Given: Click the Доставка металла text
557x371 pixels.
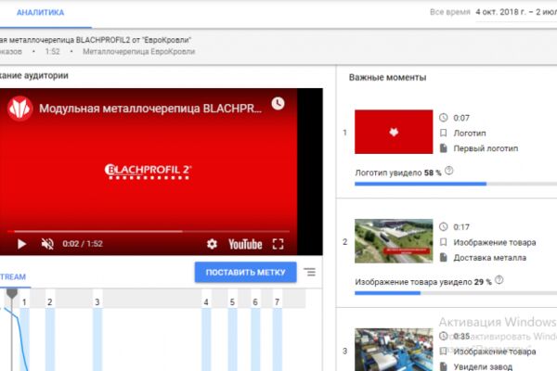Looking at the screenshot, I should (x=489, y=258).
